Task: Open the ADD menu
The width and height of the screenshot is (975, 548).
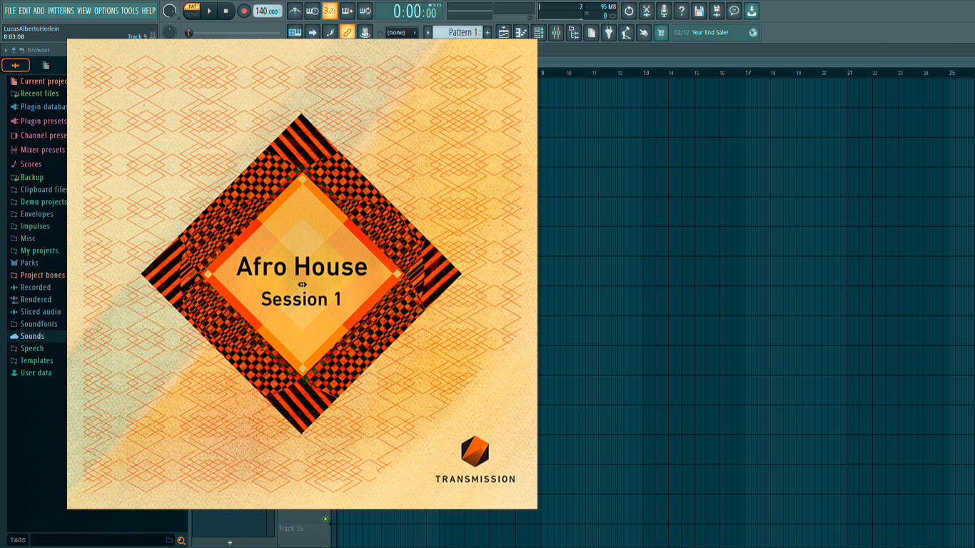Action: [39, 11]
